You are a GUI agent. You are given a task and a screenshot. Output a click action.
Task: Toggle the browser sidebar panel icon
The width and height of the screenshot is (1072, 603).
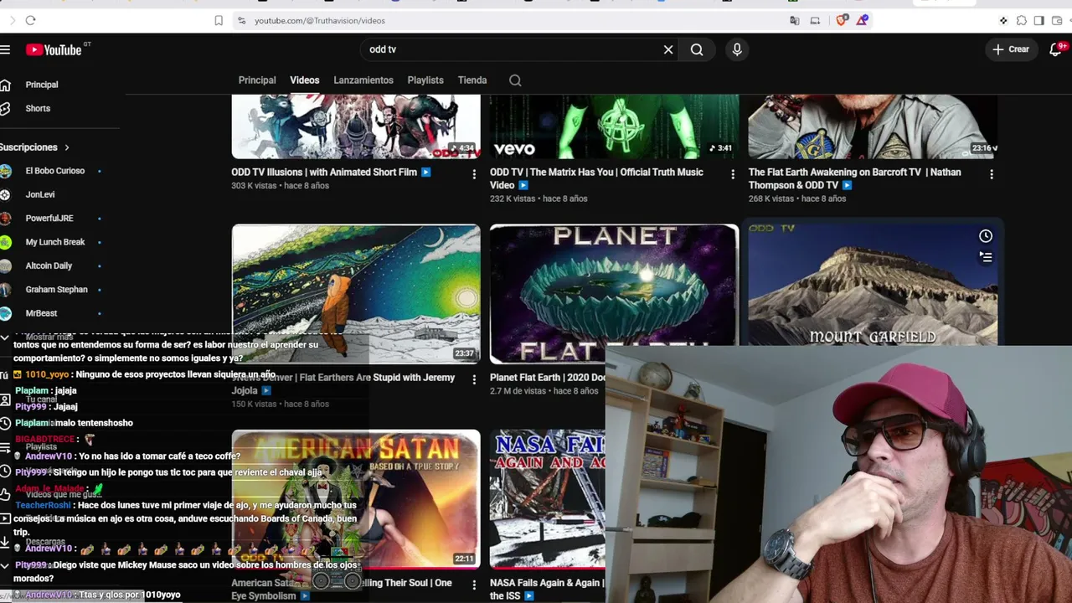point(1038,20)
